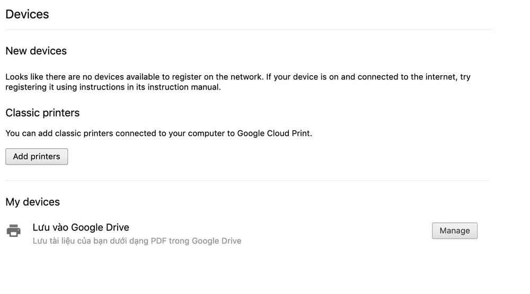Click the My devices section heading
Viewport: 530px width, 294px height.
[x=32, y=202]
